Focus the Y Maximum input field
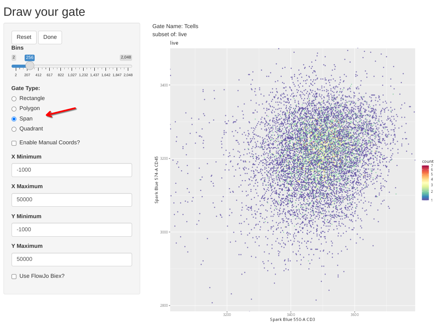Screen dimensions: 439x334 coord(72,259)
